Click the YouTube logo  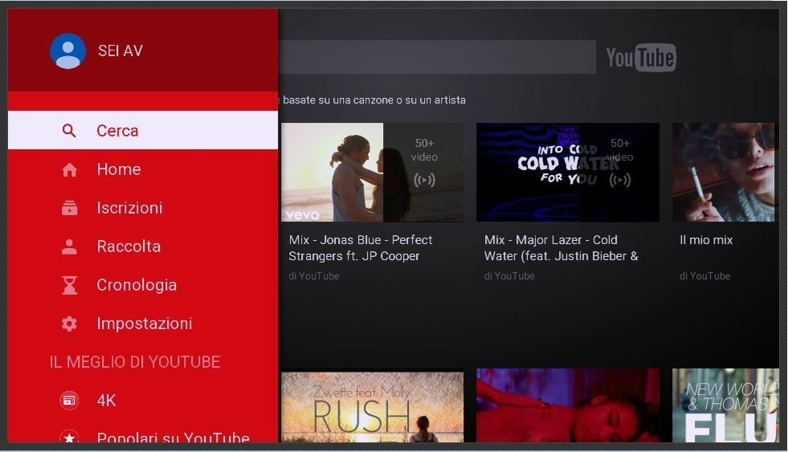click(x=641, y=57)
